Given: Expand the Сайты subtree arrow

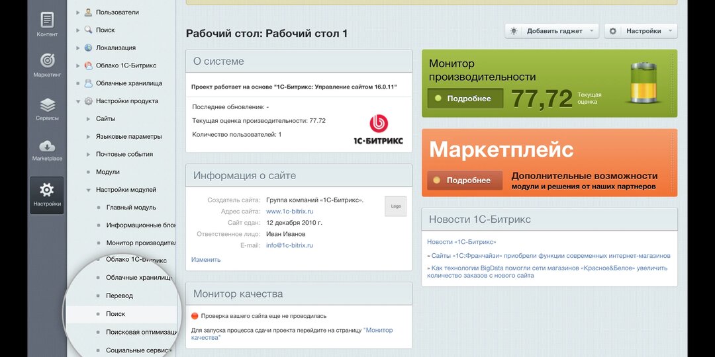Looking at the screenshot, I should click(x=89, y=119).
